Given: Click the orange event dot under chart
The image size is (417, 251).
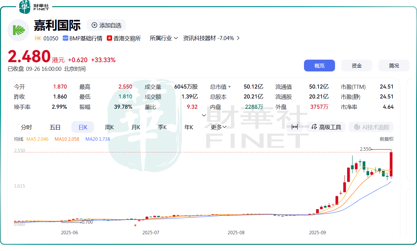Looking at the screenshot, I should click(x=135, y=225).
